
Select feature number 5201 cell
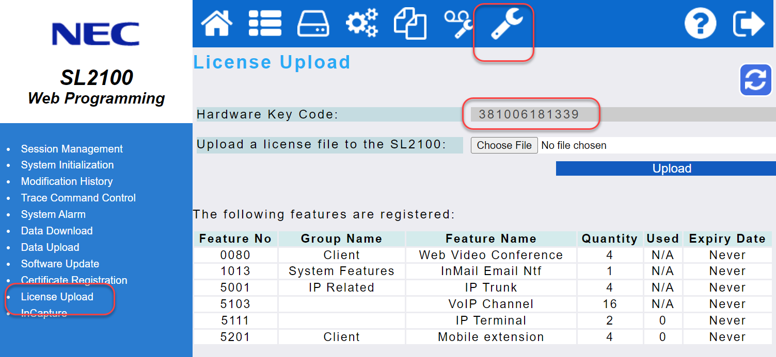[235, 337]
